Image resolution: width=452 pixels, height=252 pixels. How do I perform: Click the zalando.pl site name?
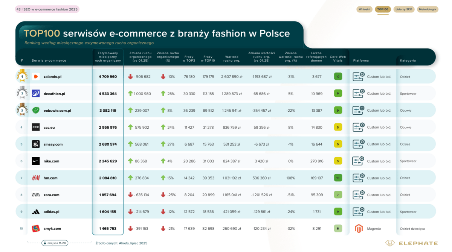click(52, 76)
